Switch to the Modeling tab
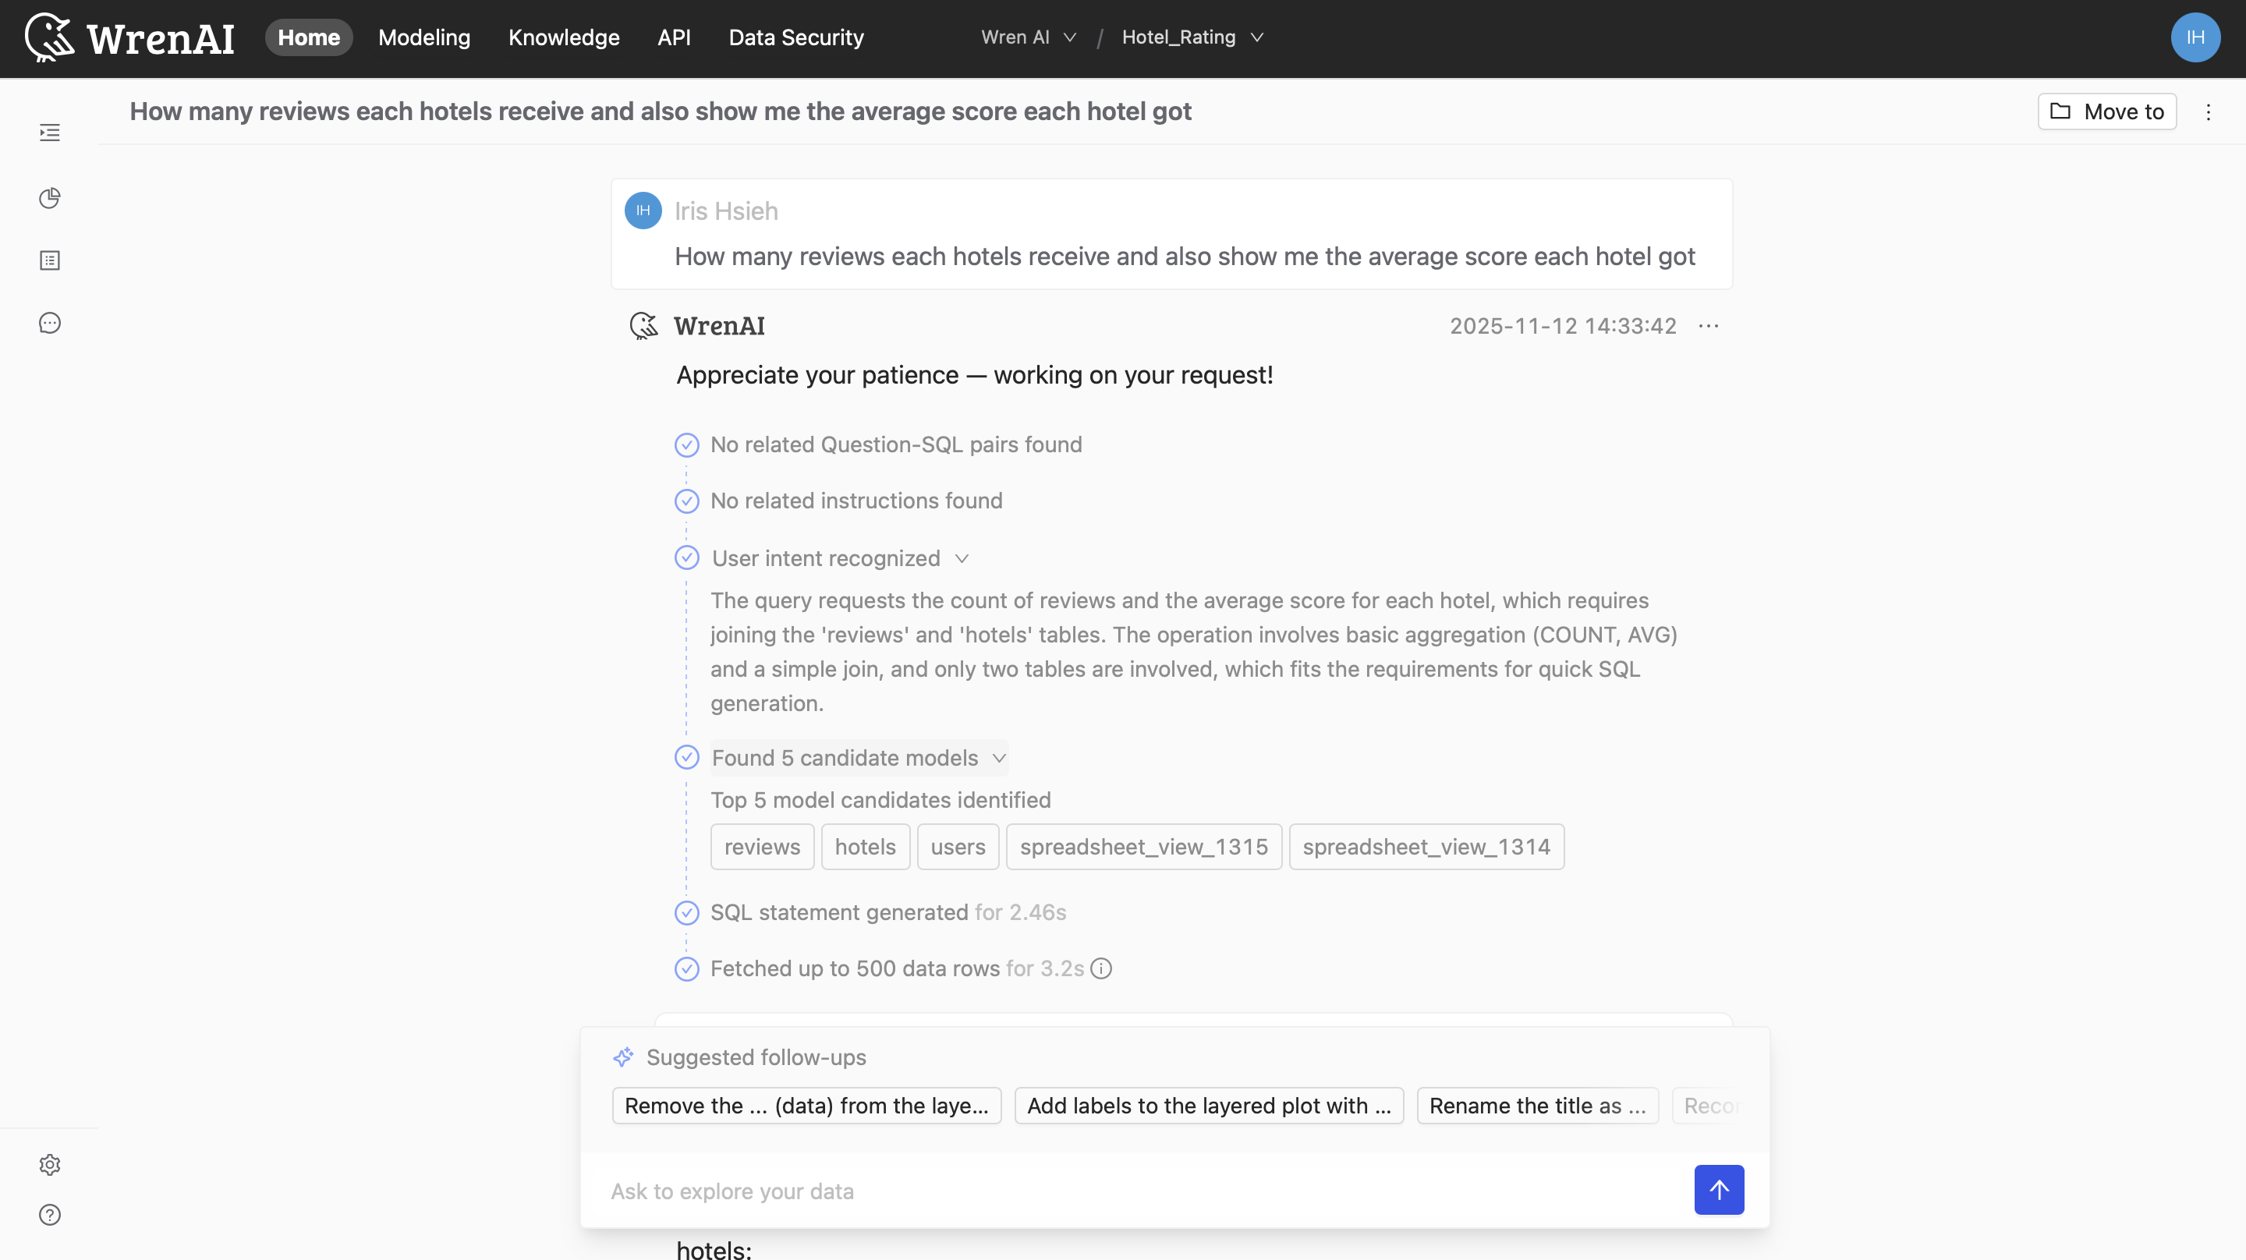This screenshot has width=2246, height=1260. [423, 37]
